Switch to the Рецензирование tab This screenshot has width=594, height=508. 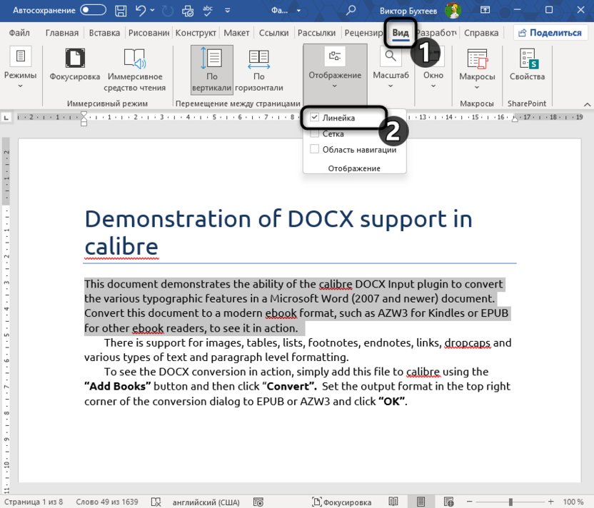(364, 32)
